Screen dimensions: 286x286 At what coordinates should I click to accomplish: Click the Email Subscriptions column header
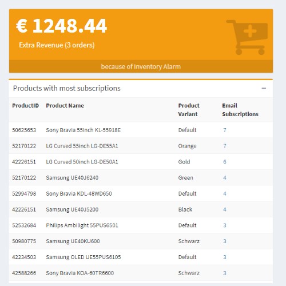[x=240, y=110]
